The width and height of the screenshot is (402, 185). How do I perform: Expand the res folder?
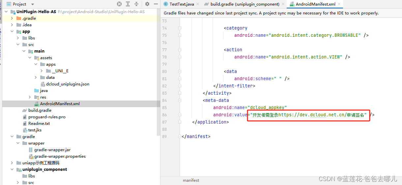[x=30, y=97]
